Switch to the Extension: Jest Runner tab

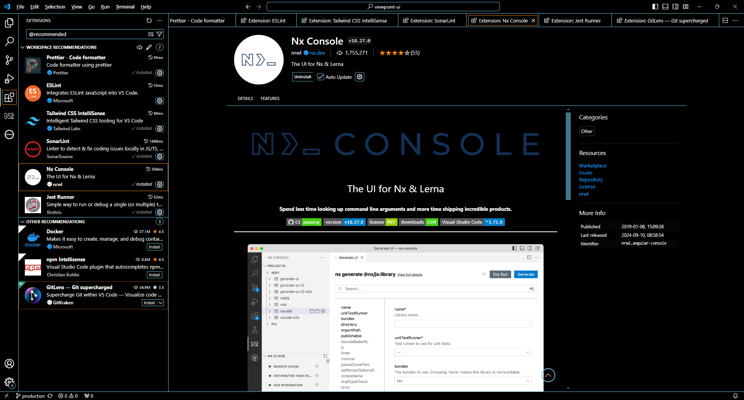click(x=576, y=21)
